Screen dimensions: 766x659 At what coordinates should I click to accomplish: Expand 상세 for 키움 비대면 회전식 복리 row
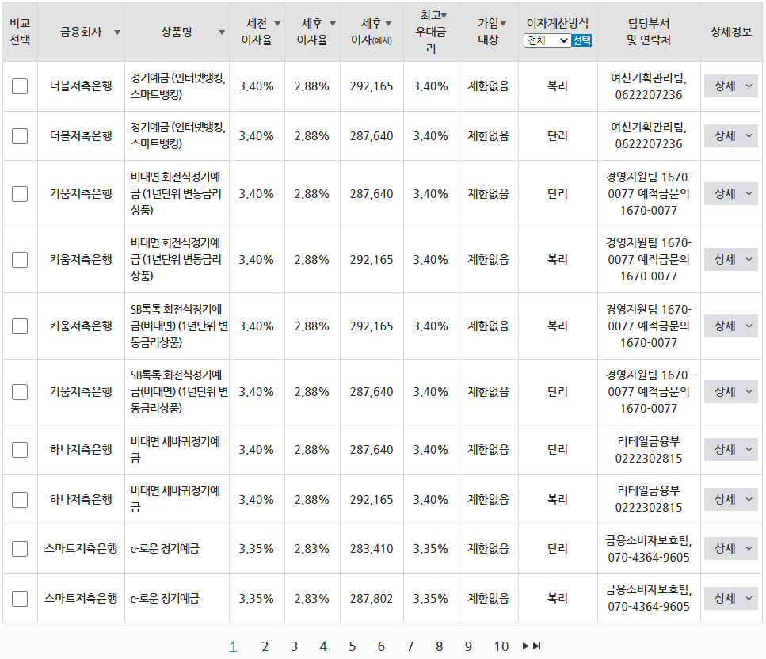pos(731,259)
